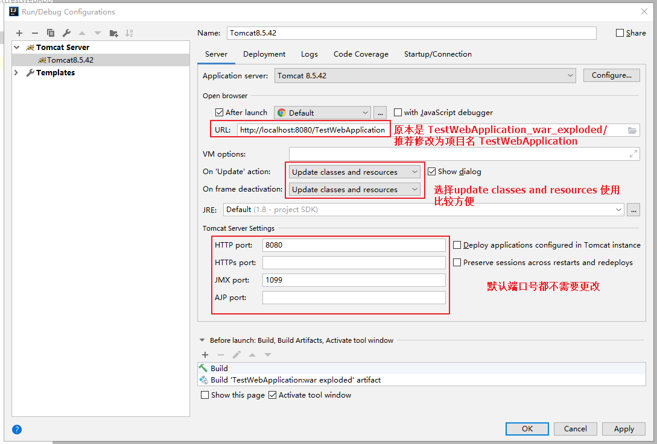This screenshot has width=657, height=444.
Task: Collapse Tomcat Server tree node
Action: [x=17, y=47]
